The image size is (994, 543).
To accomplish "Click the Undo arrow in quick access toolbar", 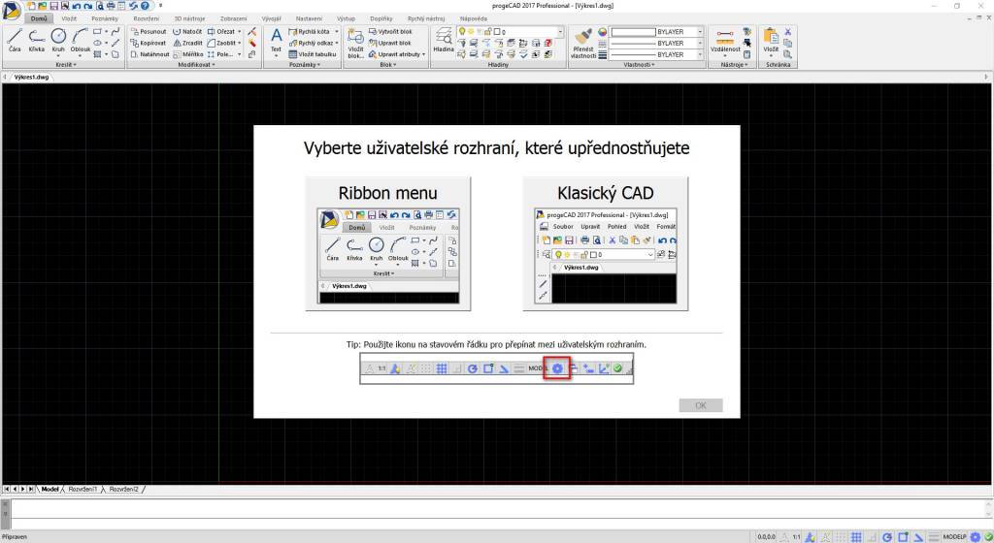I will [x=76, y=6].
